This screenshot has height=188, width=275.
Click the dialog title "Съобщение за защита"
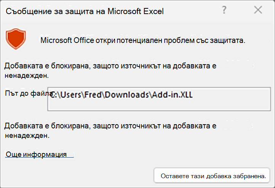(x=50, y=11)
